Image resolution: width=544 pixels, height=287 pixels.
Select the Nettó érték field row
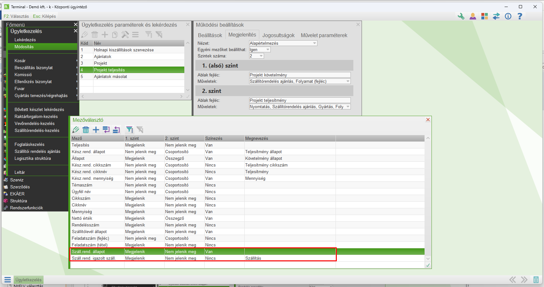(x=248, y=218)
